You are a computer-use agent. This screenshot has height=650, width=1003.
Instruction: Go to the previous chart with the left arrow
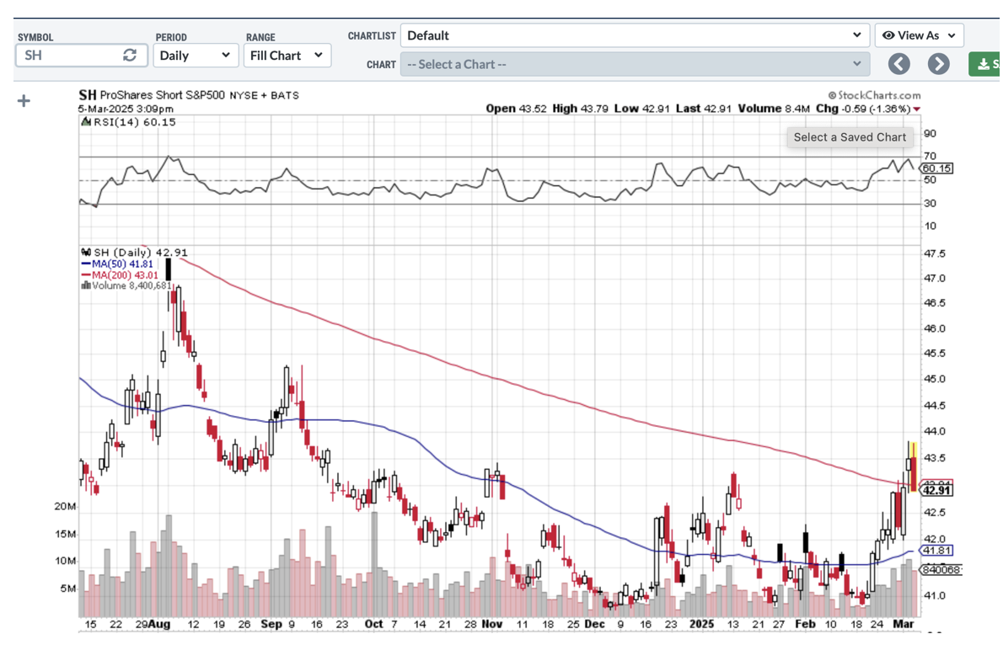[x=899, y=64]
